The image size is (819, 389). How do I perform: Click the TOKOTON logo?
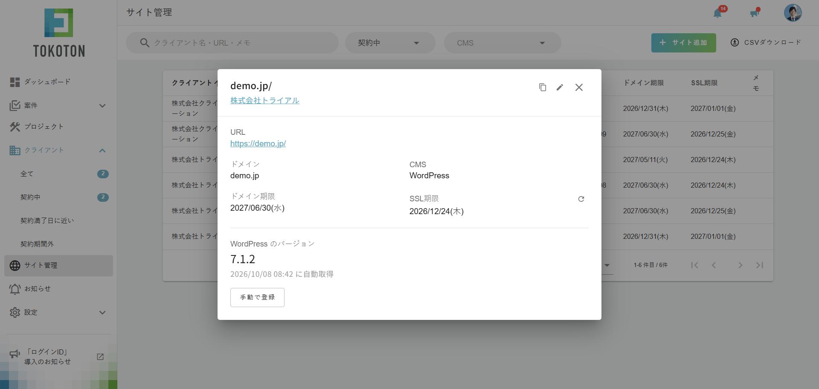click(59, 33)
